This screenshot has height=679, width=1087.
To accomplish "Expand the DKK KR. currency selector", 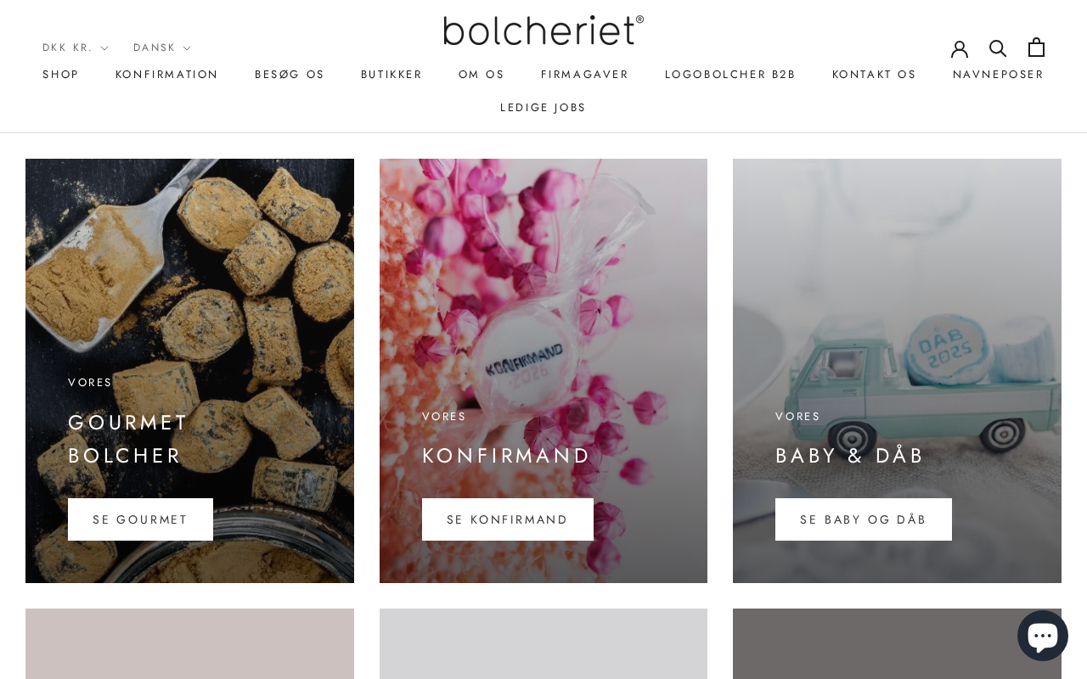I will click(76, 48).
